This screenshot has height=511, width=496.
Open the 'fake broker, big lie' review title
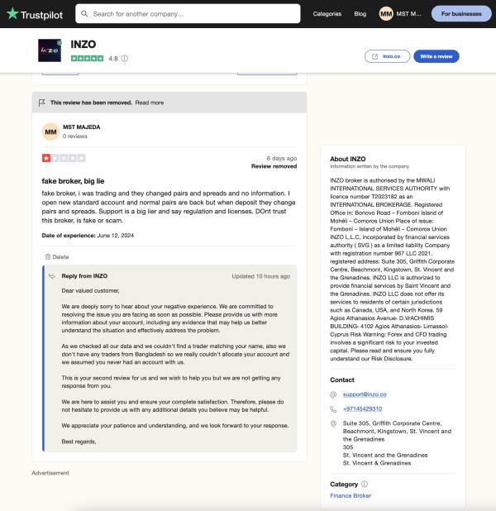[x=73, y=181]
